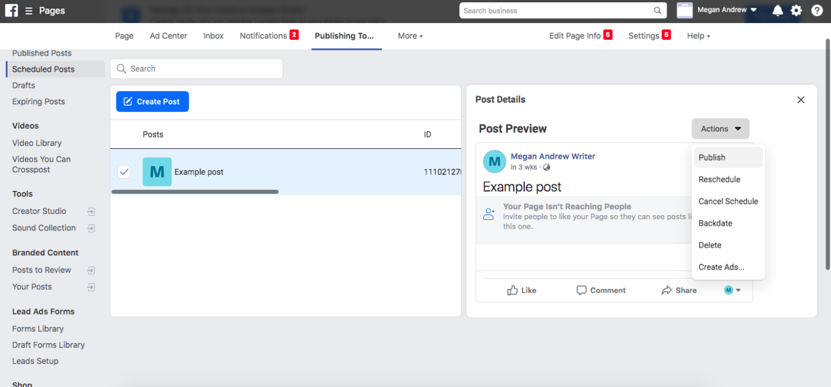Click the invite people icon in reach notice

(x=489, y=214)
